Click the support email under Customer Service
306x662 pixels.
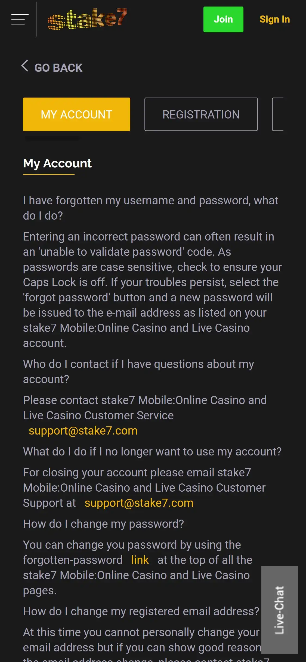[83, 431]
